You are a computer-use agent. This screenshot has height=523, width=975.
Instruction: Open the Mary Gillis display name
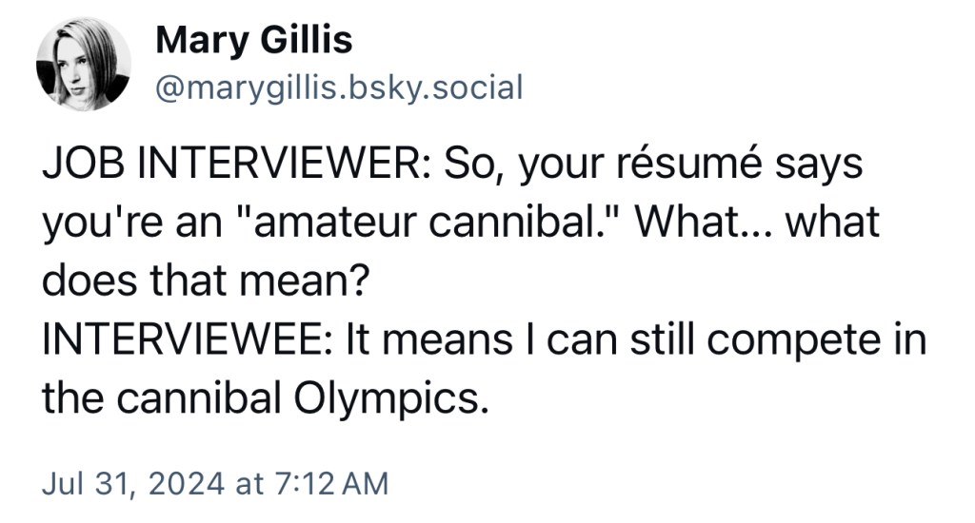click(x=253, y=40)
